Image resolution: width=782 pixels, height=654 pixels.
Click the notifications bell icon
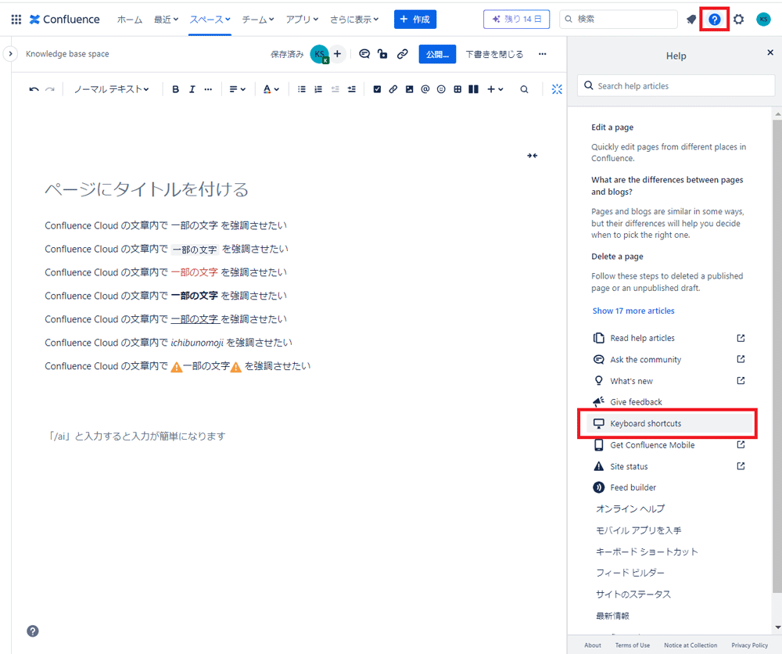tap(691, 20)
